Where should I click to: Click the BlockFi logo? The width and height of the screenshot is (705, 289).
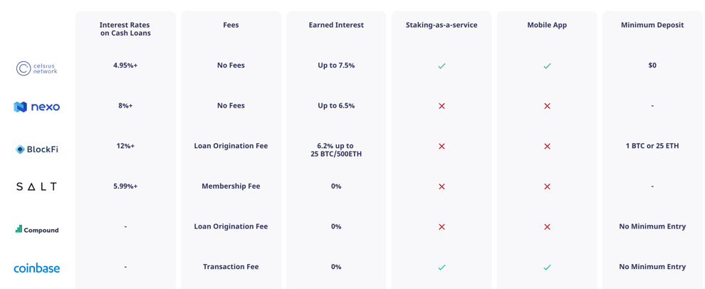click(37, 149)
